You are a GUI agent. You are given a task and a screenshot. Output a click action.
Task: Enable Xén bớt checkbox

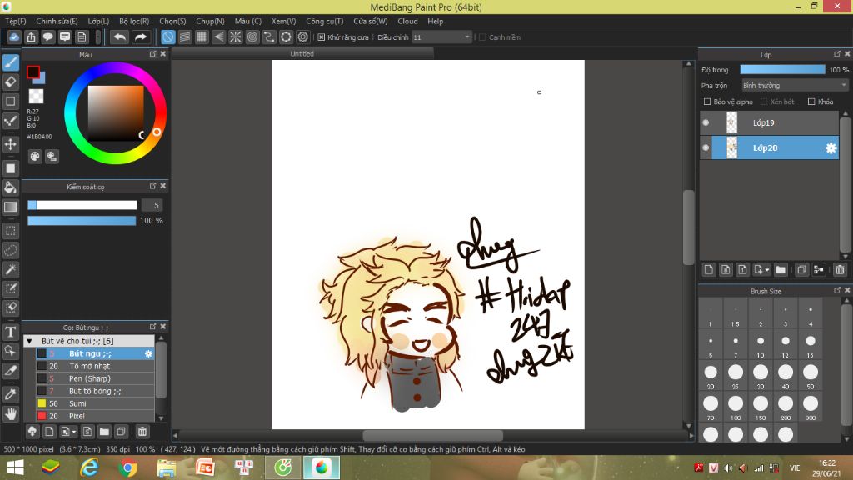tap(764, 102)
